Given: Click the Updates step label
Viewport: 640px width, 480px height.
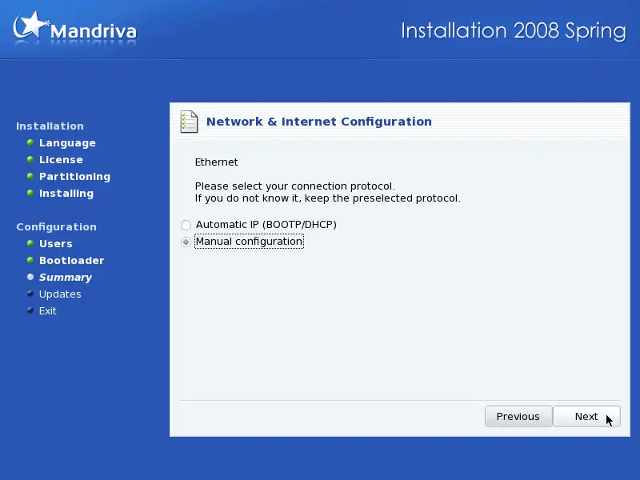Looking at the screenshot, I should [x=60, y=294].
